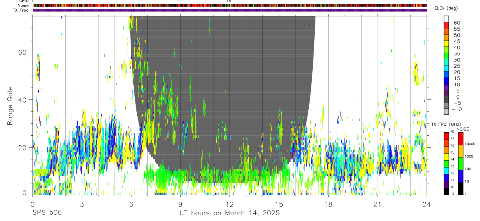Click the UT hours on March 14 title
Image resolution: width=480 pixels, height=221 pixels.
tap(229, 213)
